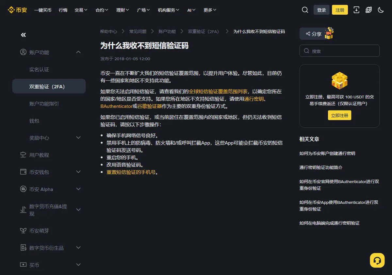This screenshot has height=275, width=392.
Task: Open related article 如何在电脑端完成通行密钥验证
Action: click(x=330, y=223)
